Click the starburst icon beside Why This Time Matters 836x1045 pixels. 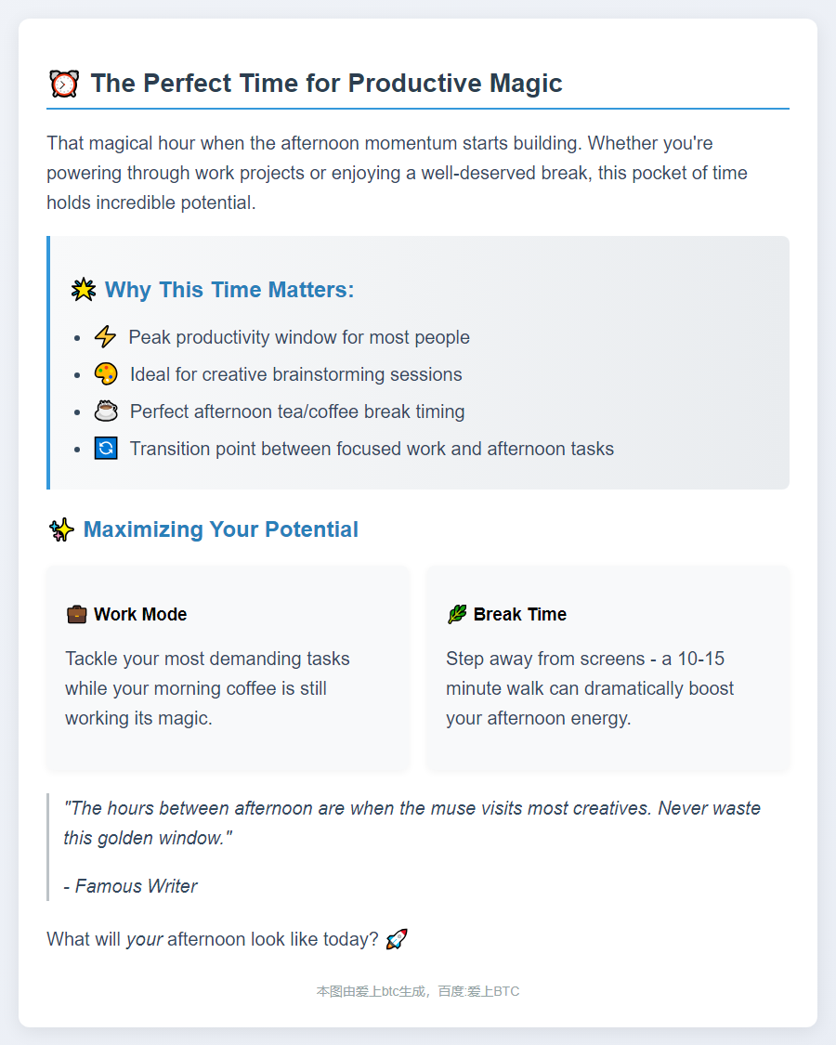point(84,290)
